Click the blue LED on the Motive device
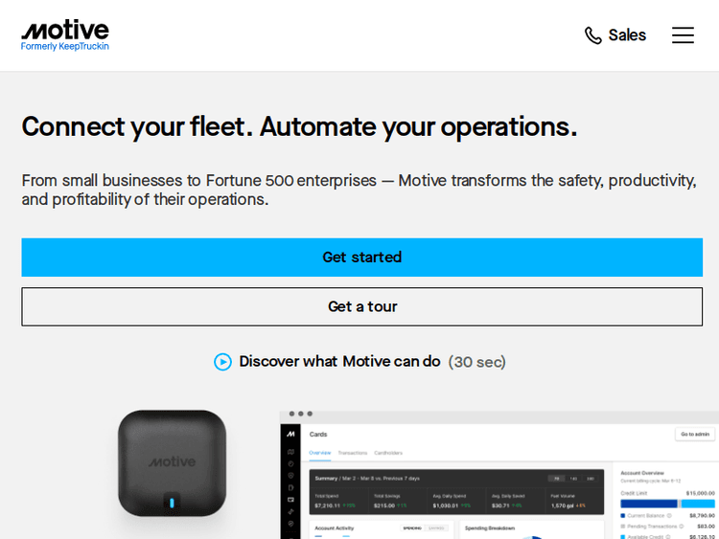This screenshot has height=539, width=719. coord(172,503)
